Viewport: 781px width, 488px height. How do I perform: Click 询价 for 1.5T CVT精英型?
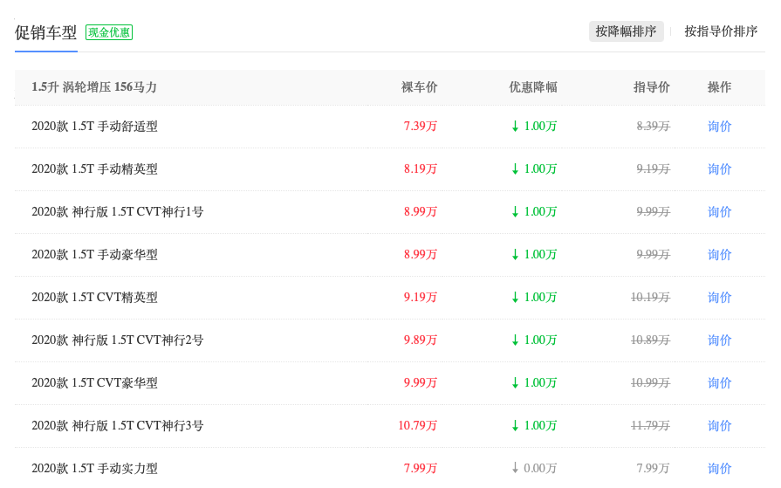[719, 298]
